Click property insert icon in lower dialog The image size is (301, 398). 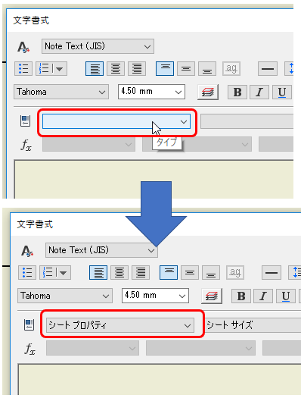tap(29, 324)
